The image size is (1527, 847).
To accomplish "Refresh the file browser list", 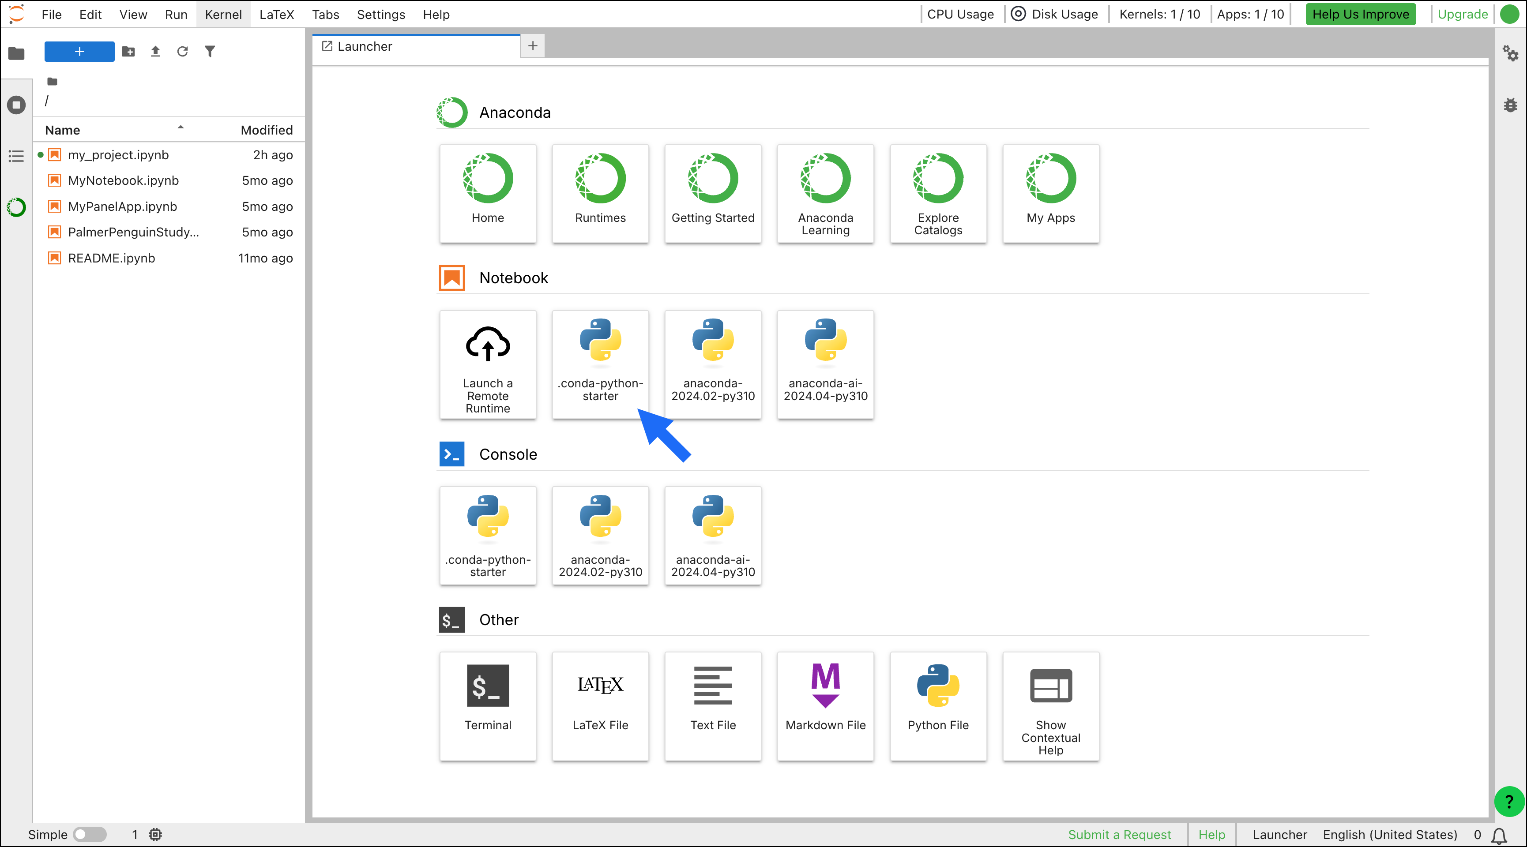I will (x=182, y=52).
